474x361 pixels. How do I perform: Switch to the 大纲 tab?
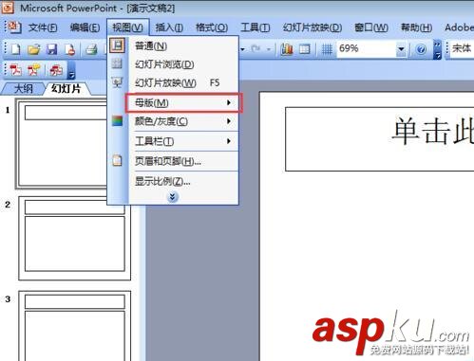pos(23,89)
